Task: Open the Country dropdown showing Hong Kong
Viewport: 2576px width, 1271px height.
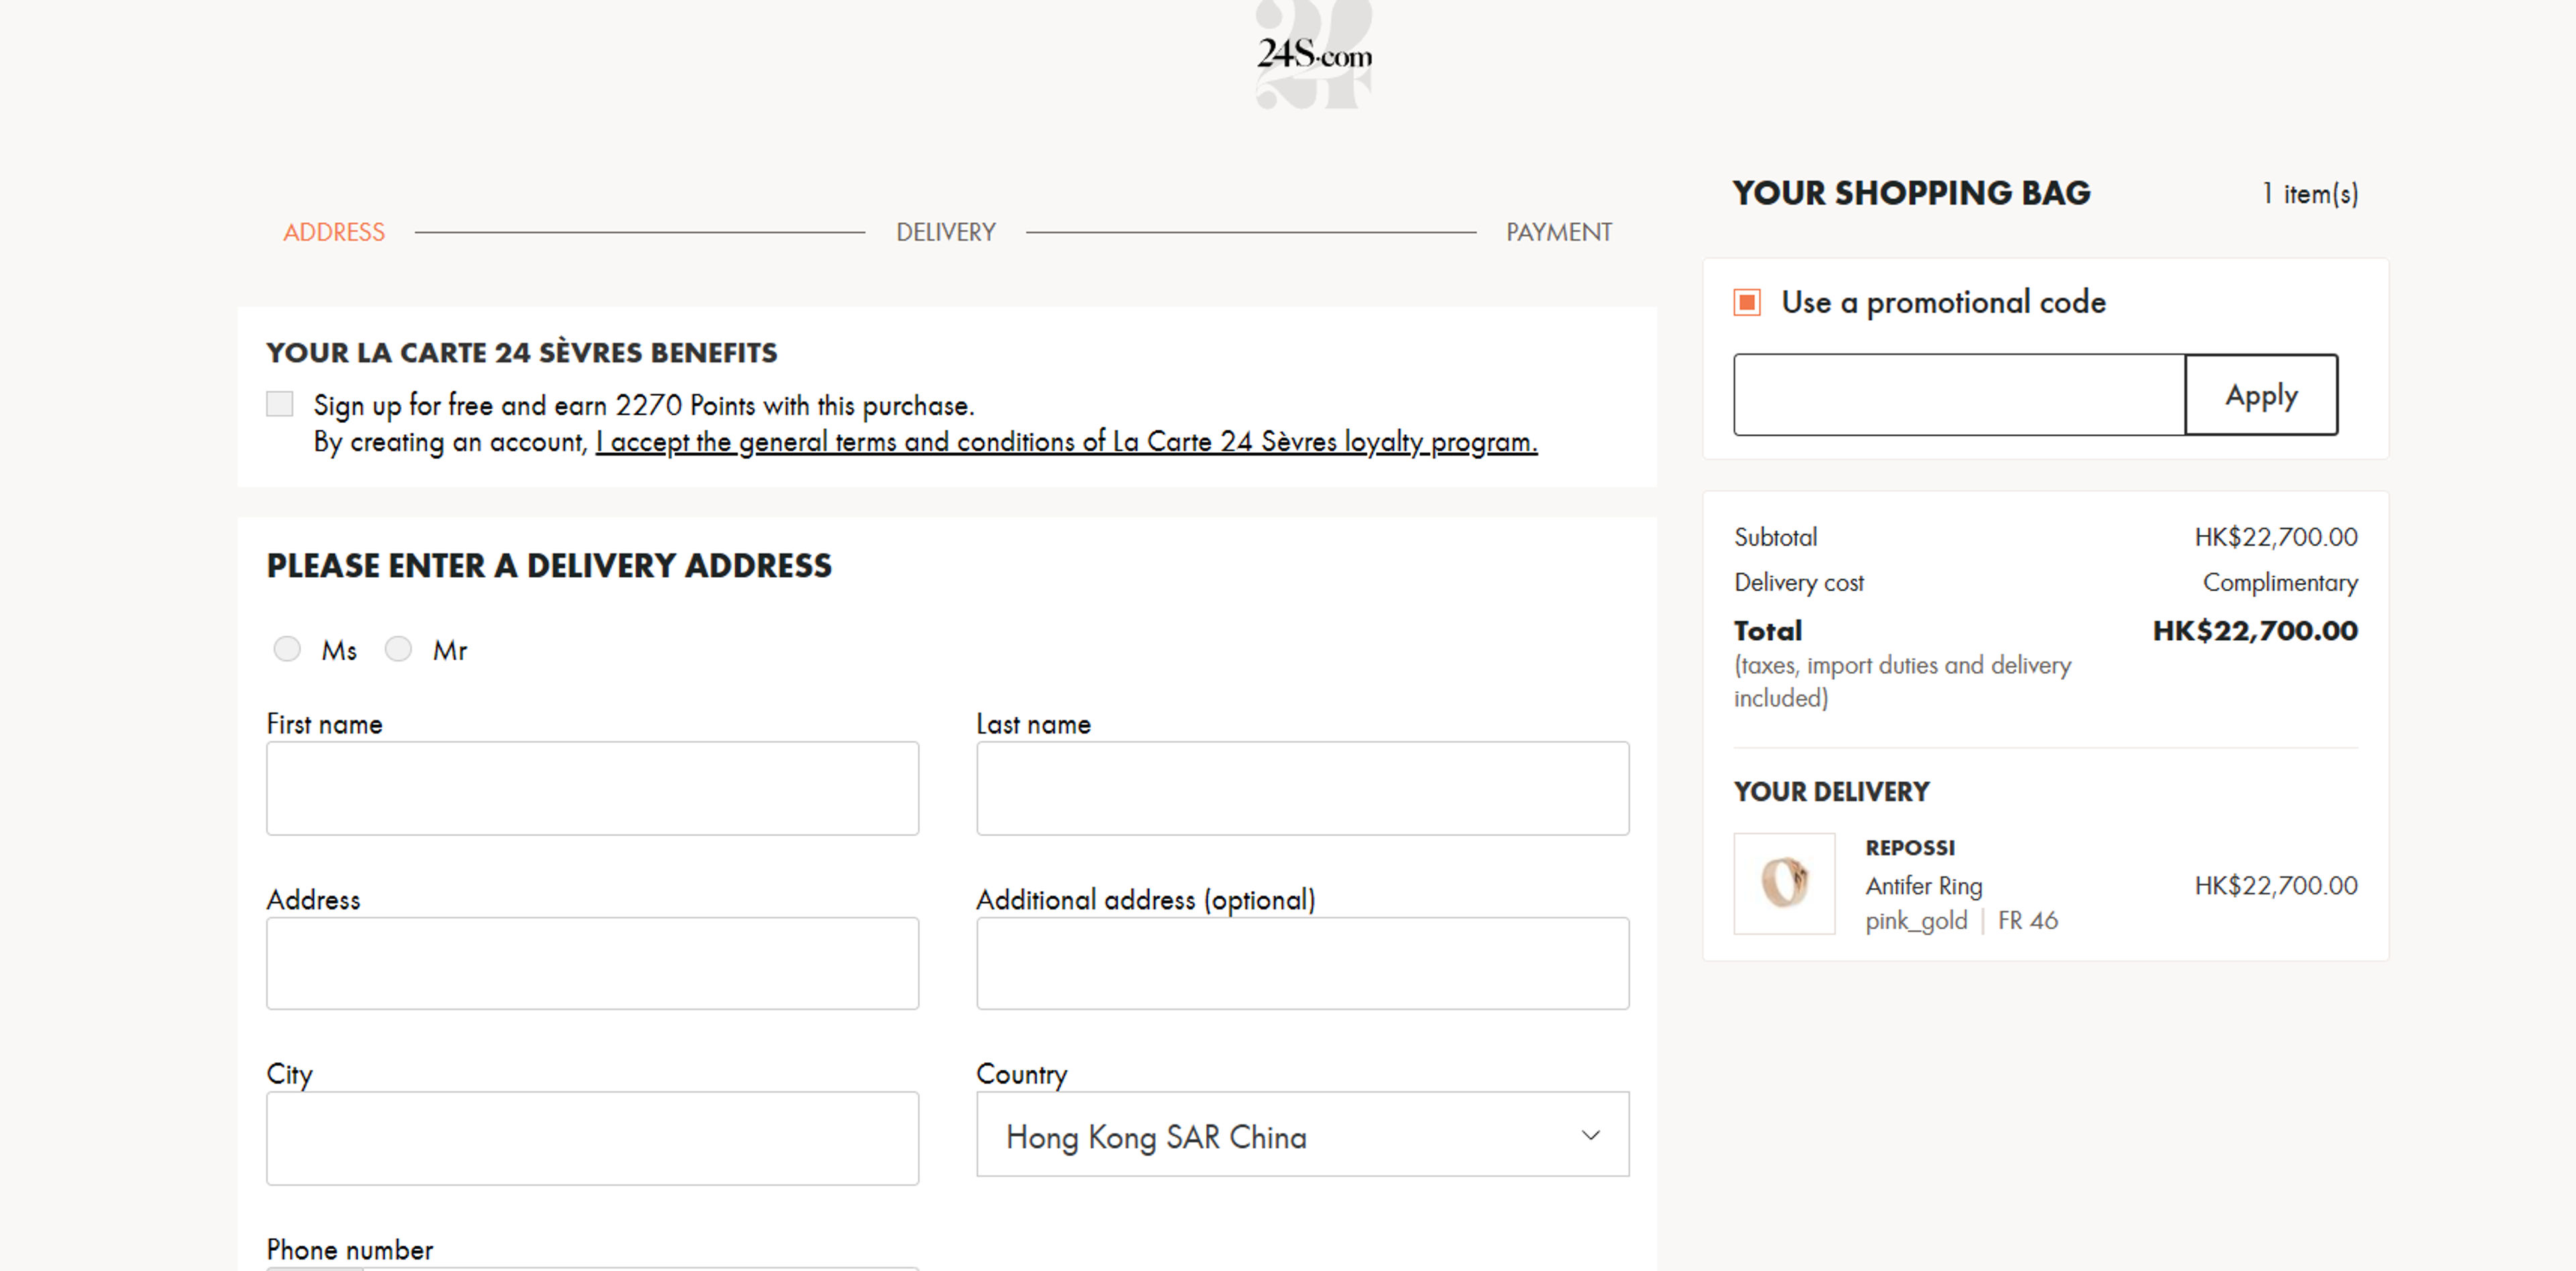Action: (x=1302, y=1134)
